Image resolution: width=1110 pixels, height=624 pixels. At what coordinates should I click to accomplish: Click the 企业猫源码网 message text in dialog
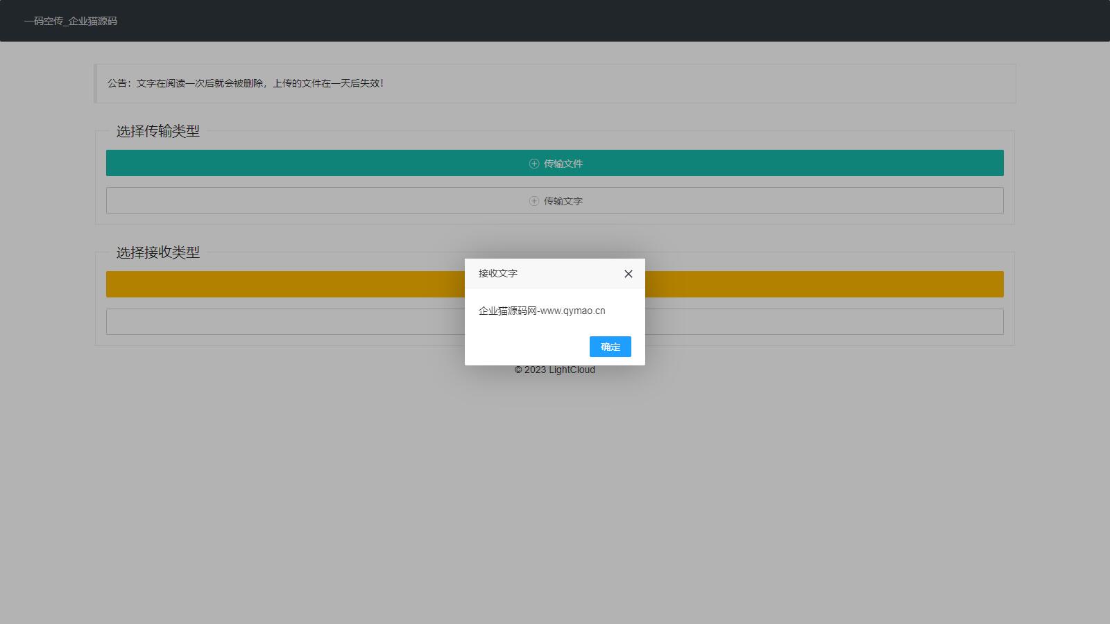(x=507, y=311)
